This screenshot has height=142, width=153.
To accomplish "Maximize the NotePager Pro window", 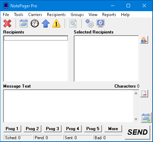I will 128,6.
